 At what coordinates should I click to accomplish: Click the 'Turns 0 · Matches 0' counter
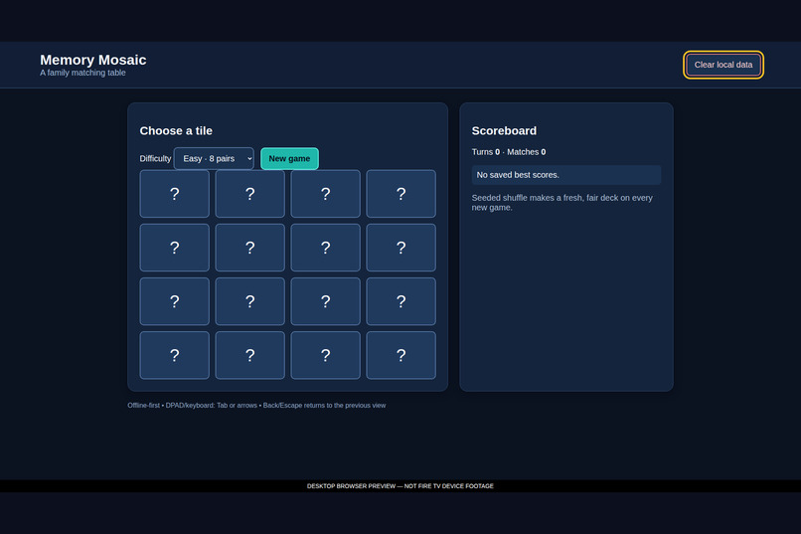(509, 152)
